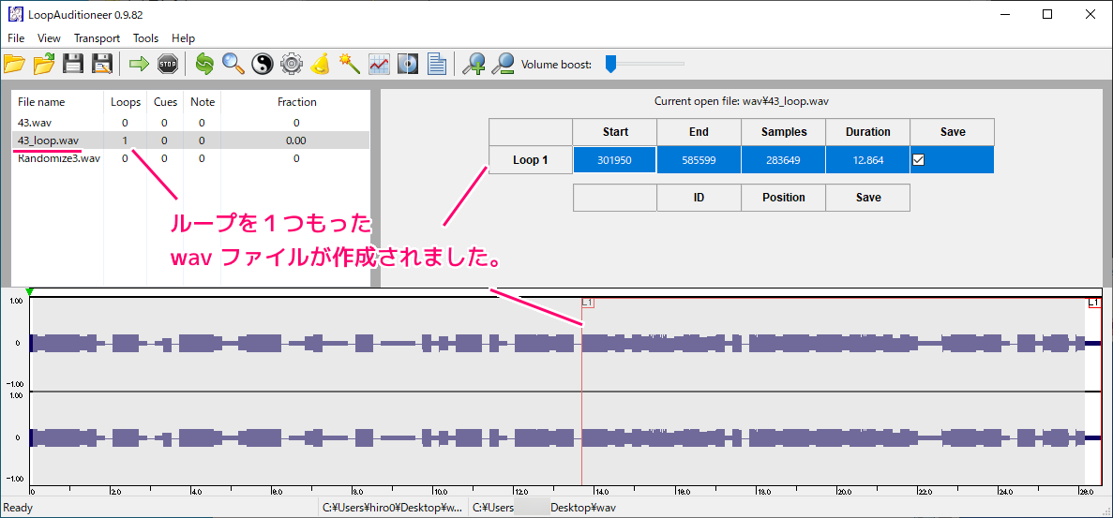This screenshot has width=1113, height=518.
Task: Click the green refresh arrows icon
Action: click(204, 64)
